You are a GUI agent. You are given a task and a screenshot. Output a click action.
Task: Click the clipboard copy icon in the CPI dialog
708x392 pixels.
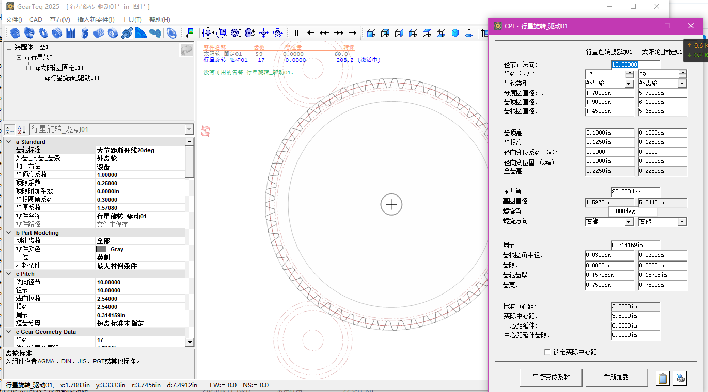663,378
